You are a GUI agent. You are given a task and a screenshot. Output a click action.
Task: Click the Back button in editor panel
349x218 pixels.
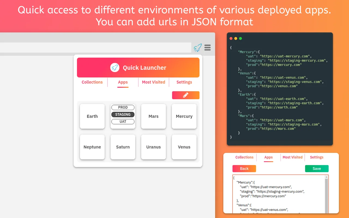click(x=244, y=169)
